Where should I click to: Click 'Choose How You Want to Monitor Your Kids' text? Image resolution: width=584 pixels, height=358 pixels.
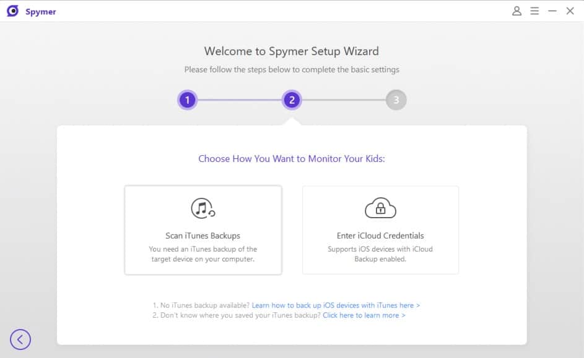[x=291, y=159]
